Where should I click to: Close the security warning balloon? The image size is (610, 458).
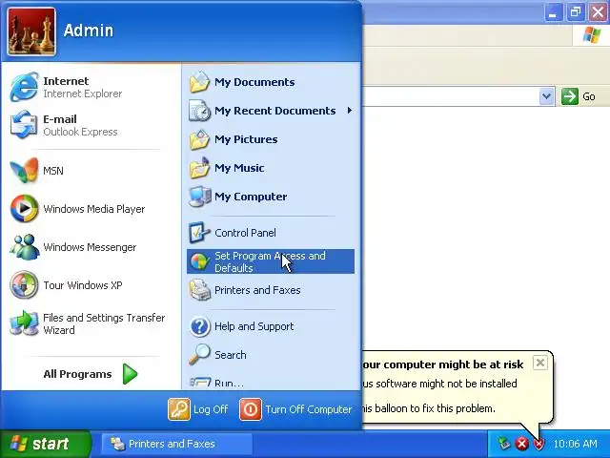(x=540, y=363)
